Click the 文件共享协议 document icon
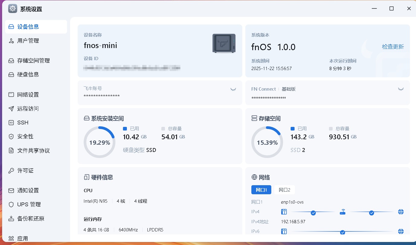The height and width of the screenshot is (245, 416). click(11, 150)
